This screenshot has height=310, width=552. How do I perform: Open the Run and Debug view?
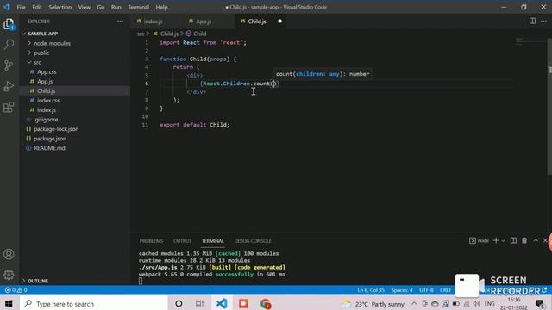[x=9, y=86]
